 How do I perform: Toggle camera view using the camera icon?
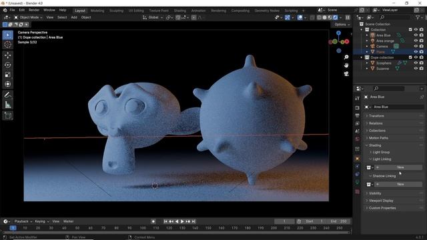(x=346, y=74)
